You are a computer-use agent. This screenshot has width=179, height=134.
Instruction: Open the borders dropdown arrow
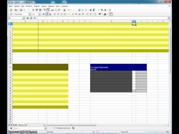(98, 14)
